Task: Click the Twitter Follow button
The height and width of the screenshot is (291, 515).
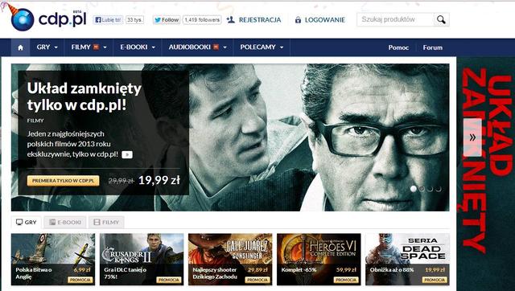Action: pos(167,19)
